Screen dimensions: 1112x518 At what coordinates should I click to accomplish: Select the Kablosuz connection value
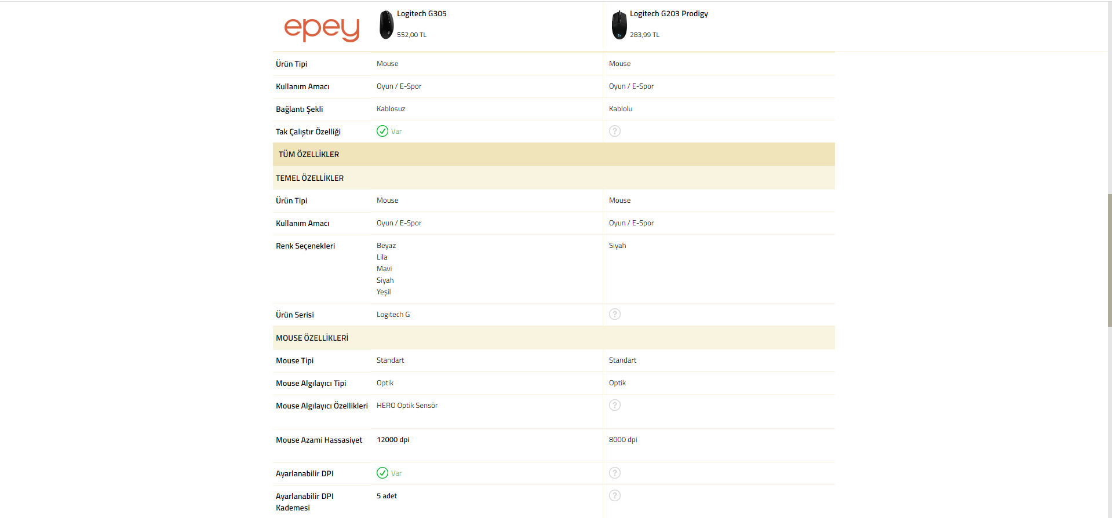(x=391, y=109)
